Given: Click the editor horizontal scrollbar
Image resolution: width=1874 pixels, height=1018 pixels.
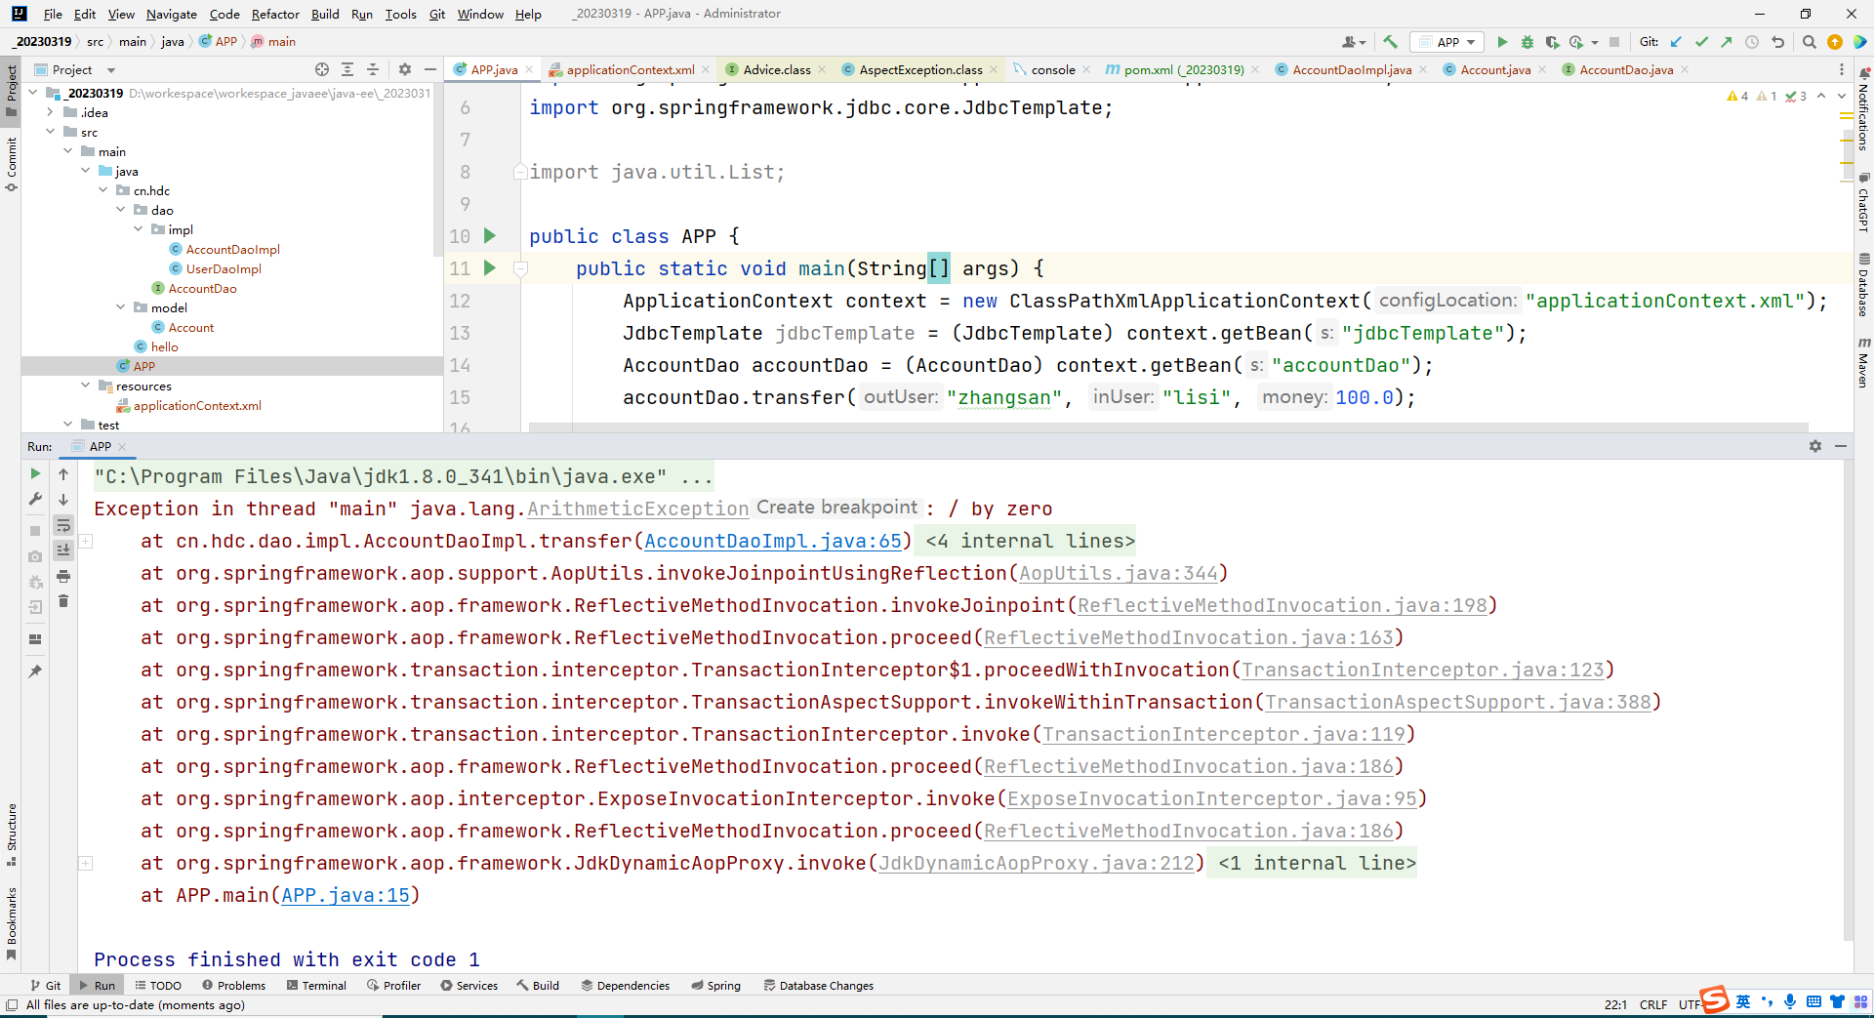Looking at the screenshot, I should (1167, 427).
